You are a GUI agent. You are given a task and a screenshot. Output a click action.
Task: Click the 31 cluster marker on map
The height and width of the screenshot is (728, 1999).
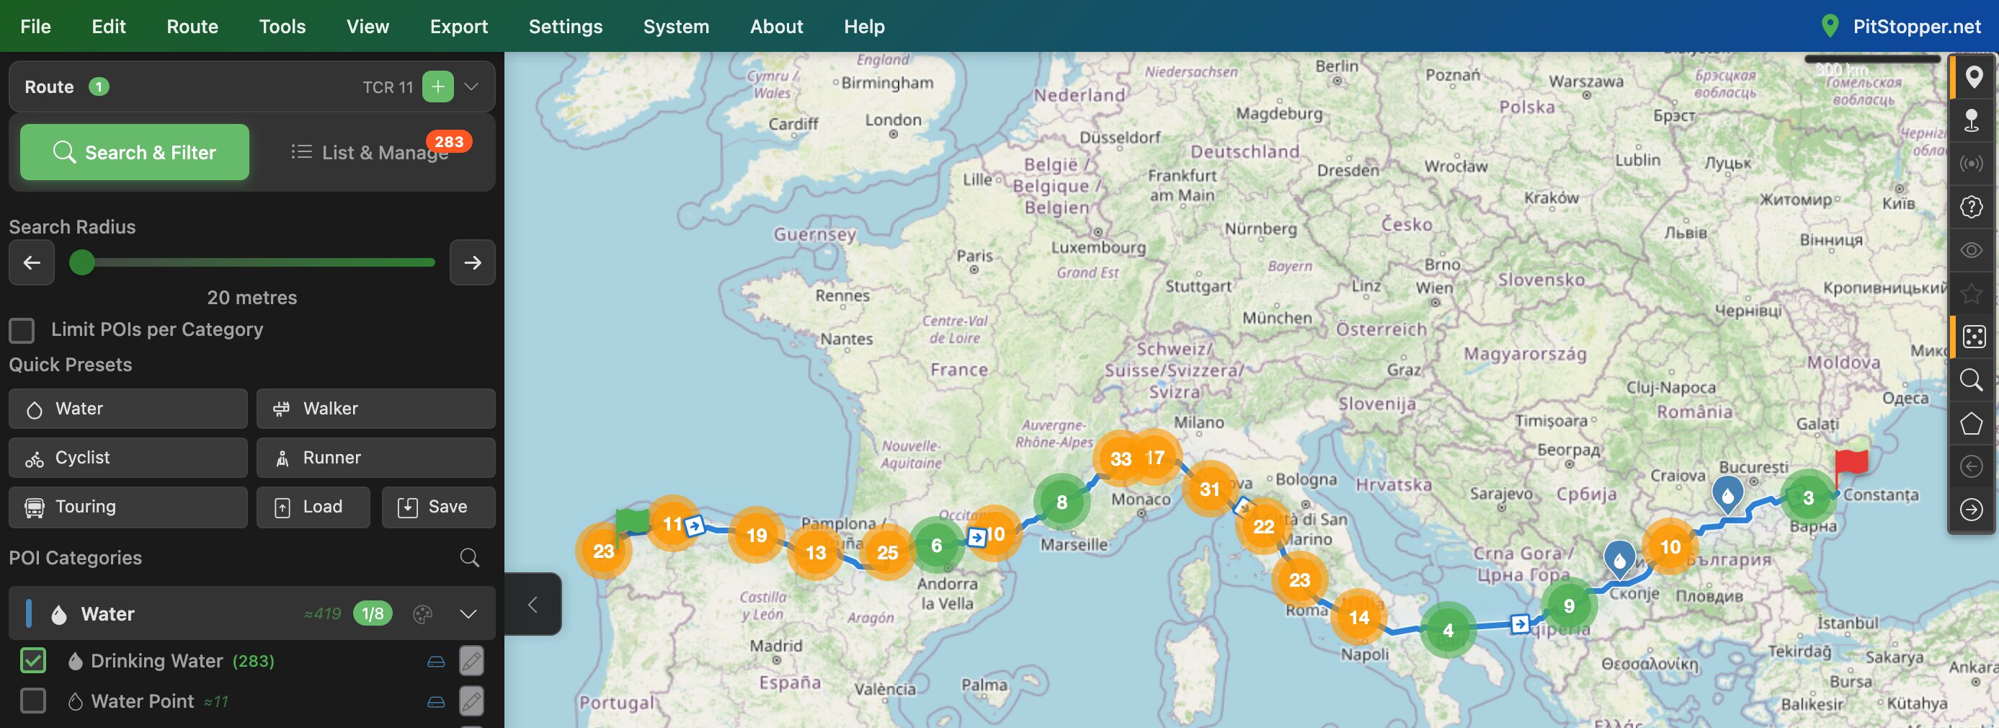1210,489
